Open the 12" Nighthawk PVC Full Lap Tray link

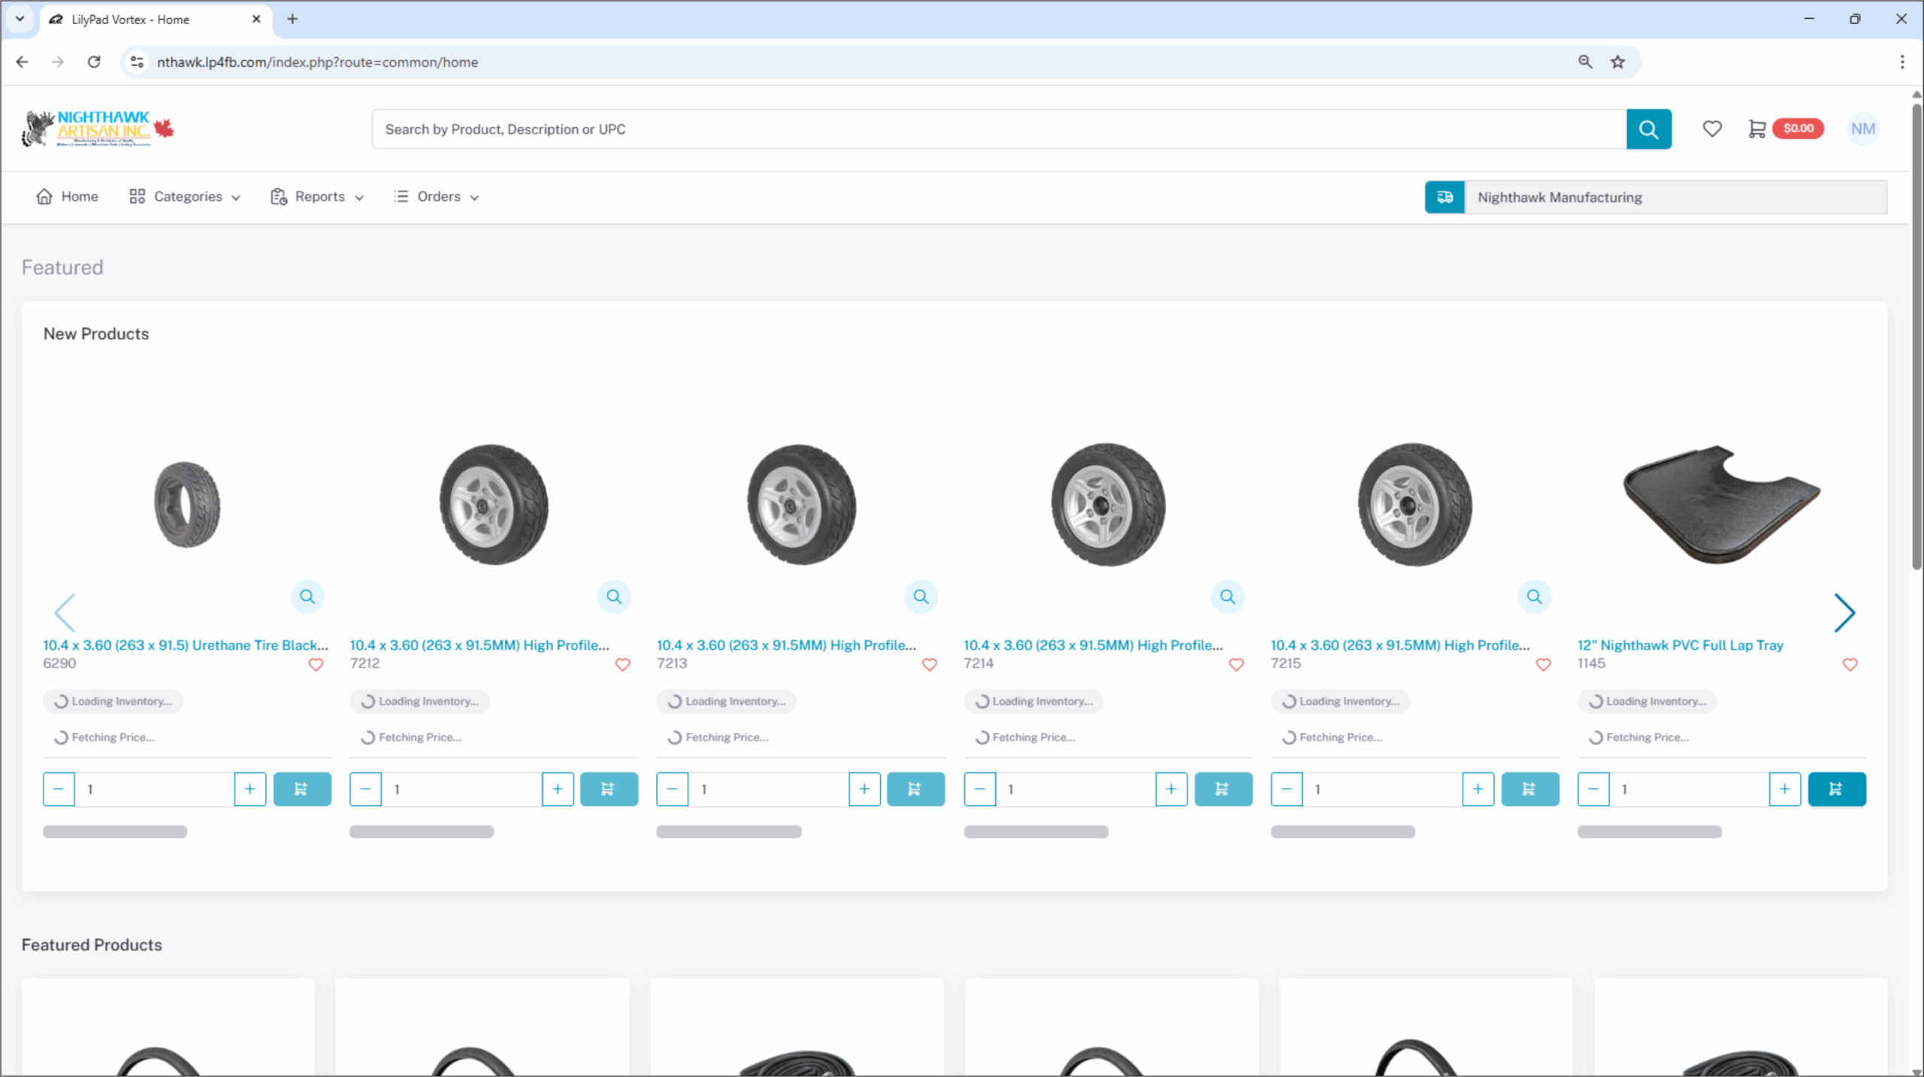[x=1680, y=645]
